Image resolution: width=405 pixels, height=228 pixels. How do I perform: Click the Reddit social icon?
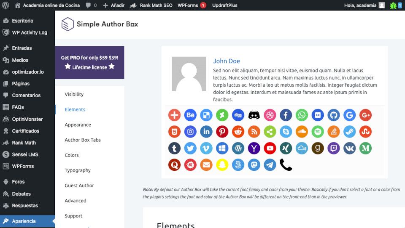238,132
